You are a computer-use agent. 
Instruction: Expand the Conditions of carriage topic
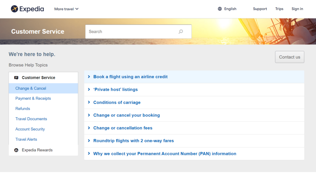click(x=117, y=102)
